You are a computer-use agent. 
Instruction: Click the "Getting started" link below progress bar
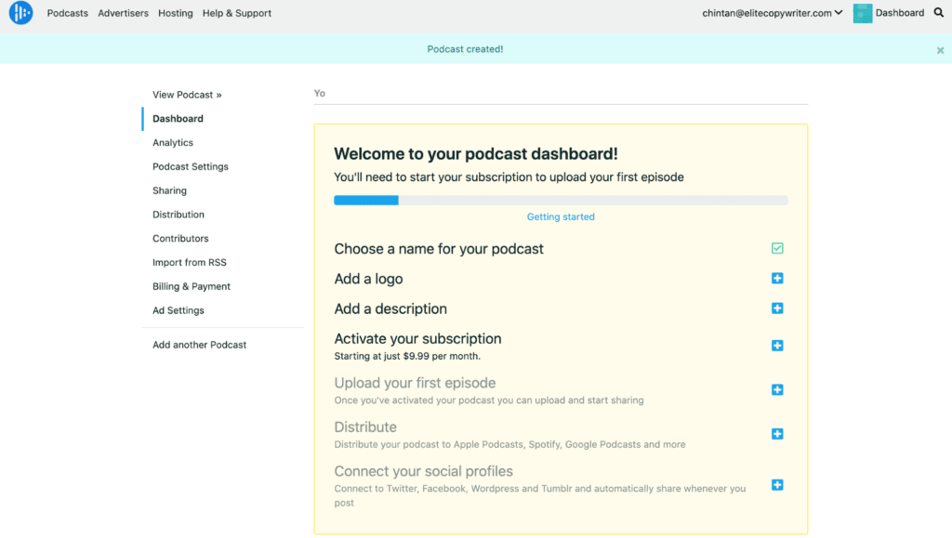coord(560,217)
